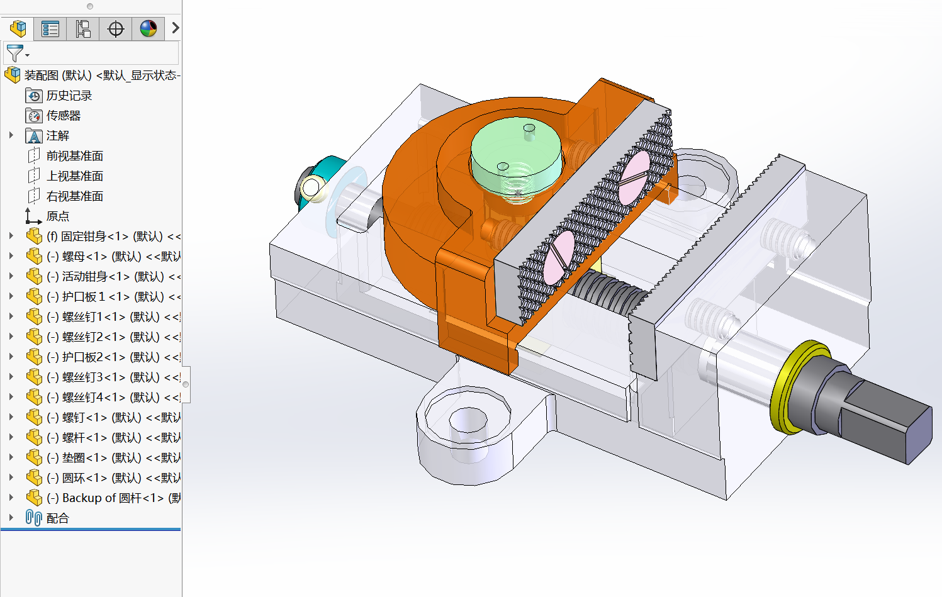Click the arrow to show more manager tabs

[x=176, y=28]
